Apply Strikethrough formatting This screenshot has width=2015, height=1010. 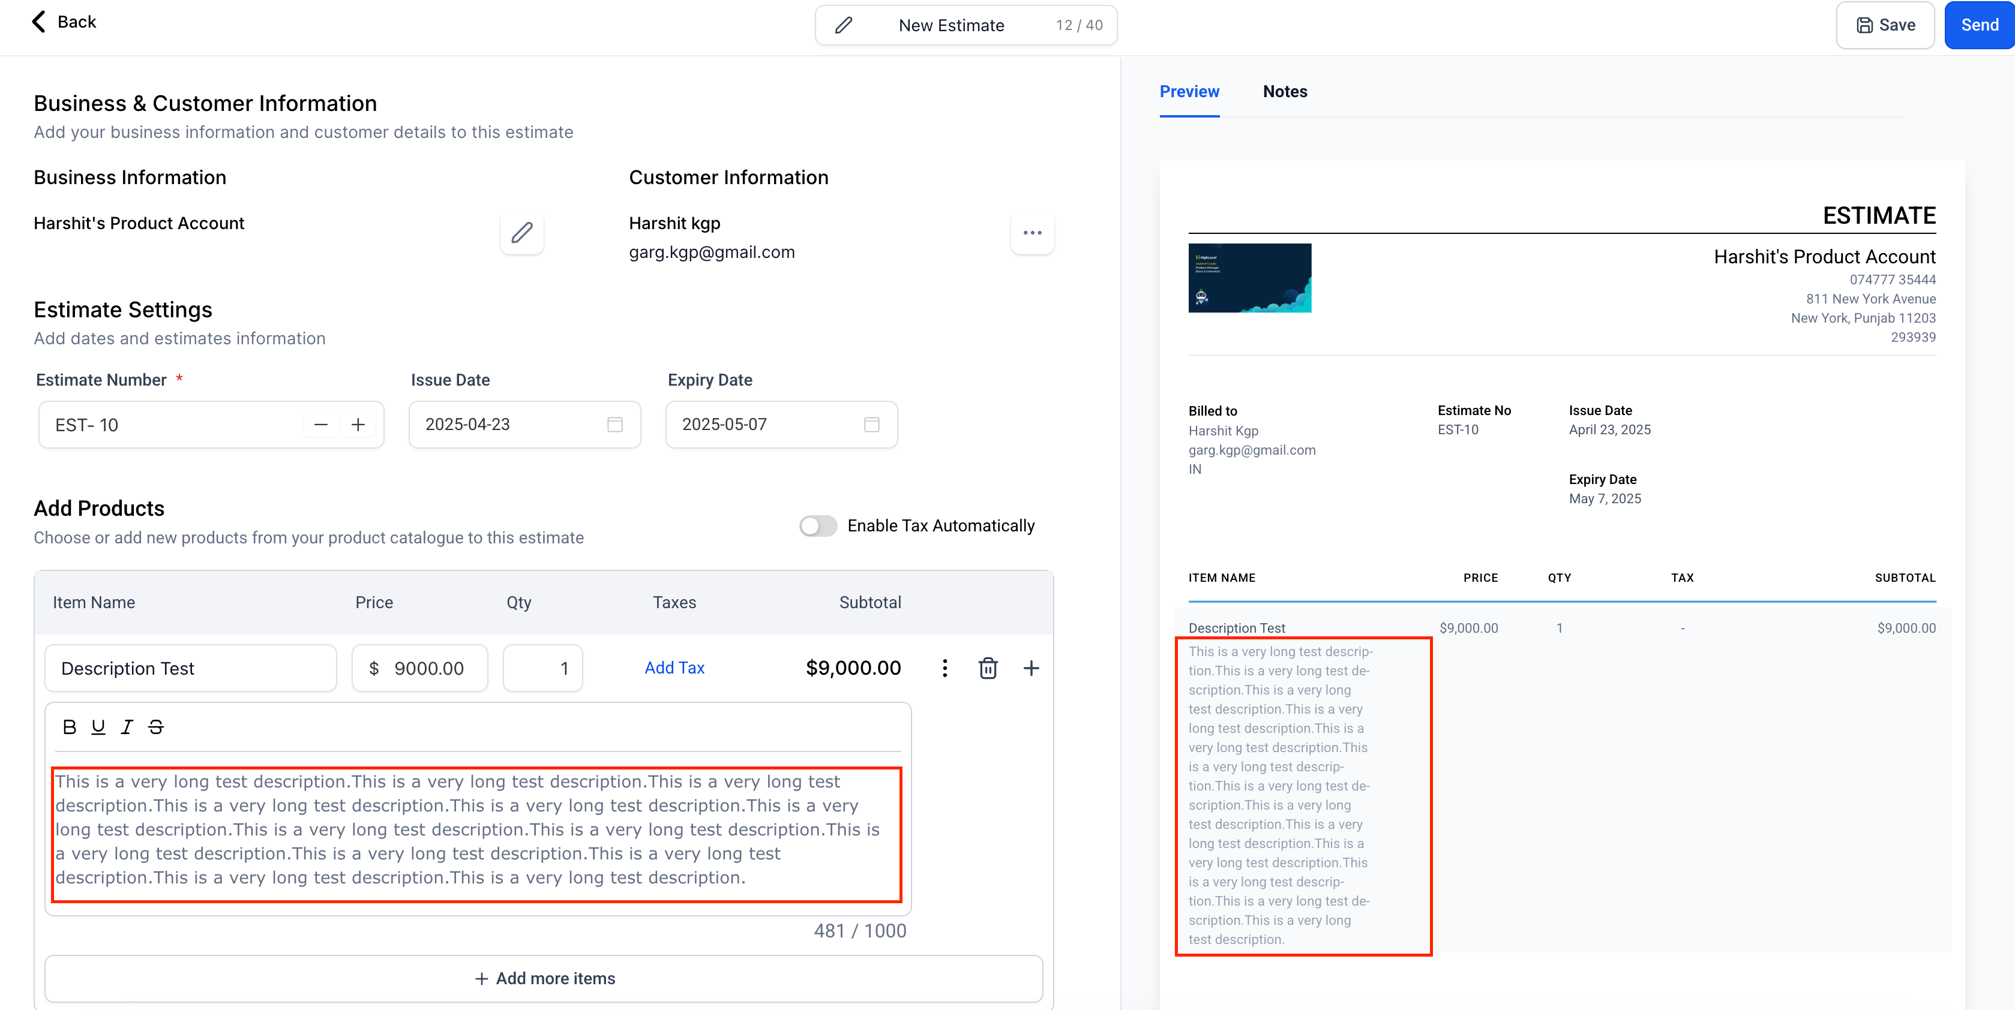click(155, 727)
